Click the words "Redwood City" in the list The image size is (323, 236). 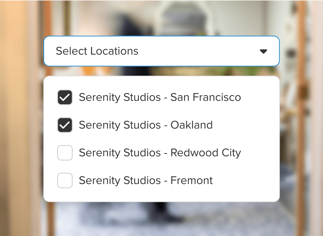[x=205, y=153]
